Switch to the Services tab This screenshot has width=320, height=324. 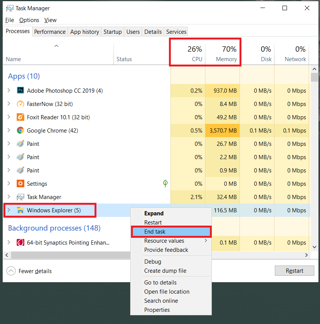click(176, 32)
